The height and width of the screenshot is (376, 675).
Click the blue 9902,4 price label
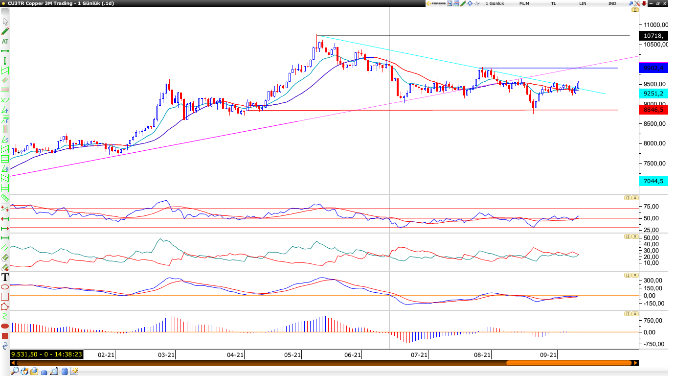point(653,68)
